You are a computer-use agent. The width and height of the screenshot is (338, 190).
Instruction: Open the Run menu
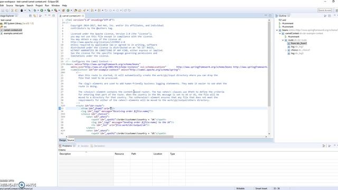[x=47, y=5]
